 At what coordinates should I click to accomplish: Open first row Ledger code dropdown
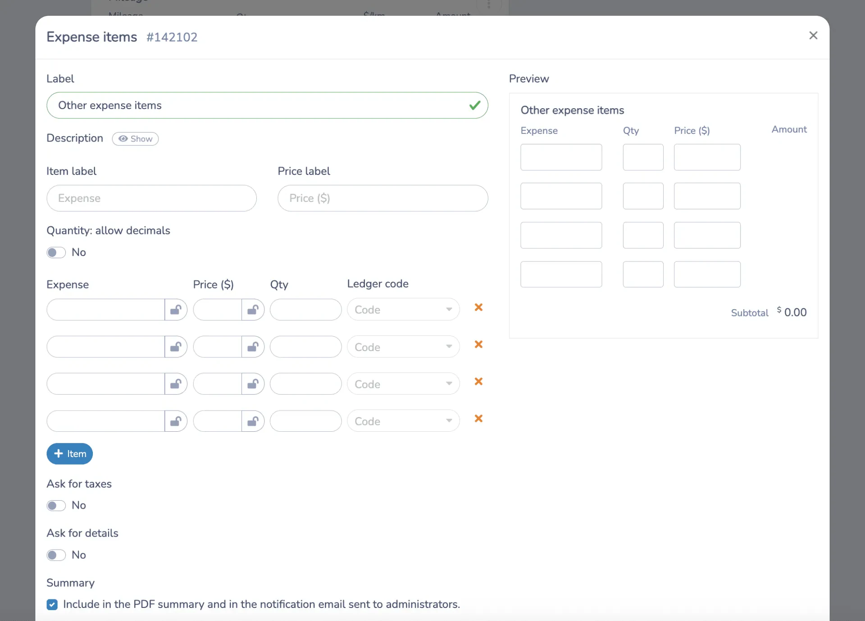(403, 310)
